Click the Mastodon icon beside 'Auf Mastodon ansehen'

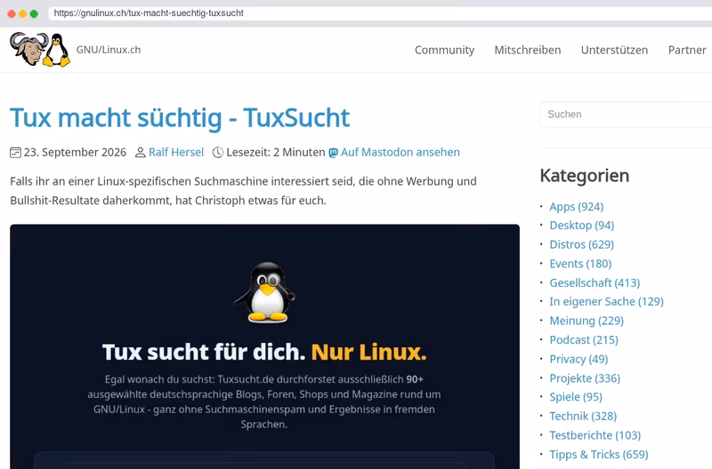[333, 153]
